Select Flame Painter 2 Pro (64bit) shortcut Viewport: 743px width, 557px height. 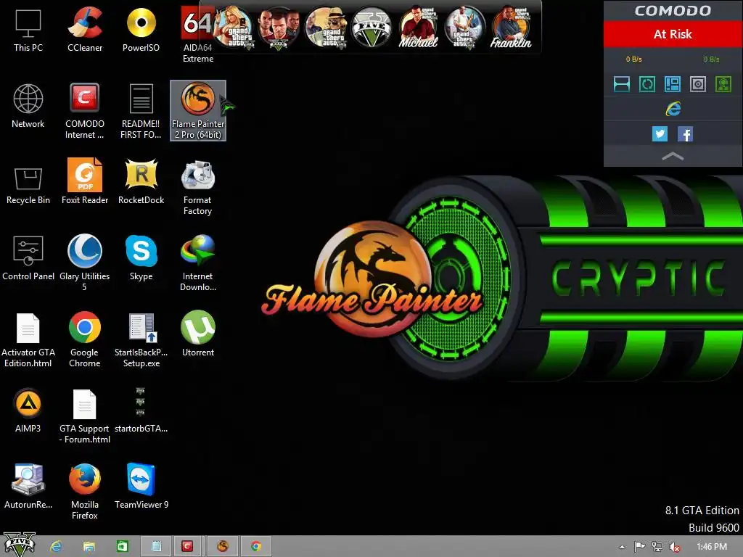tap(198, 111)
